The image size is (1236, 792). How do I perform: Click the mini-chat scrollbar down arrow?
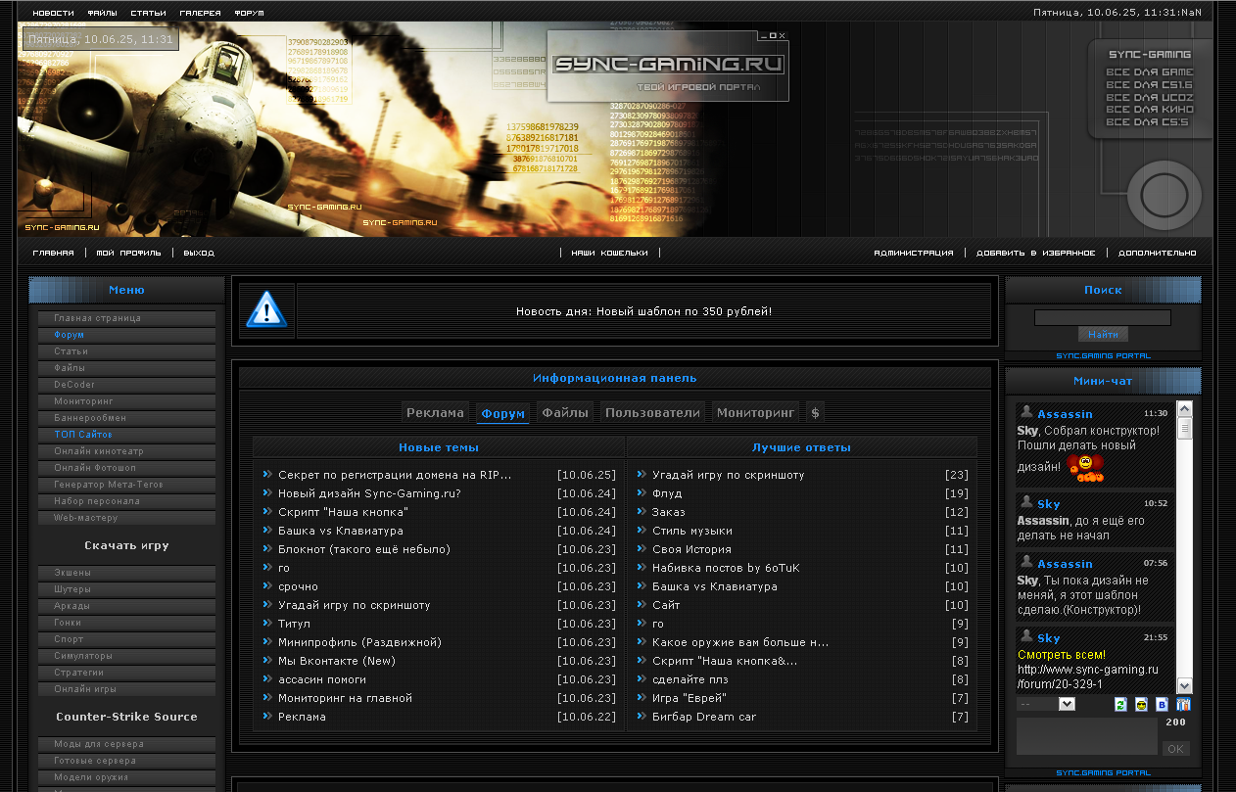(x=1184, y=686)
